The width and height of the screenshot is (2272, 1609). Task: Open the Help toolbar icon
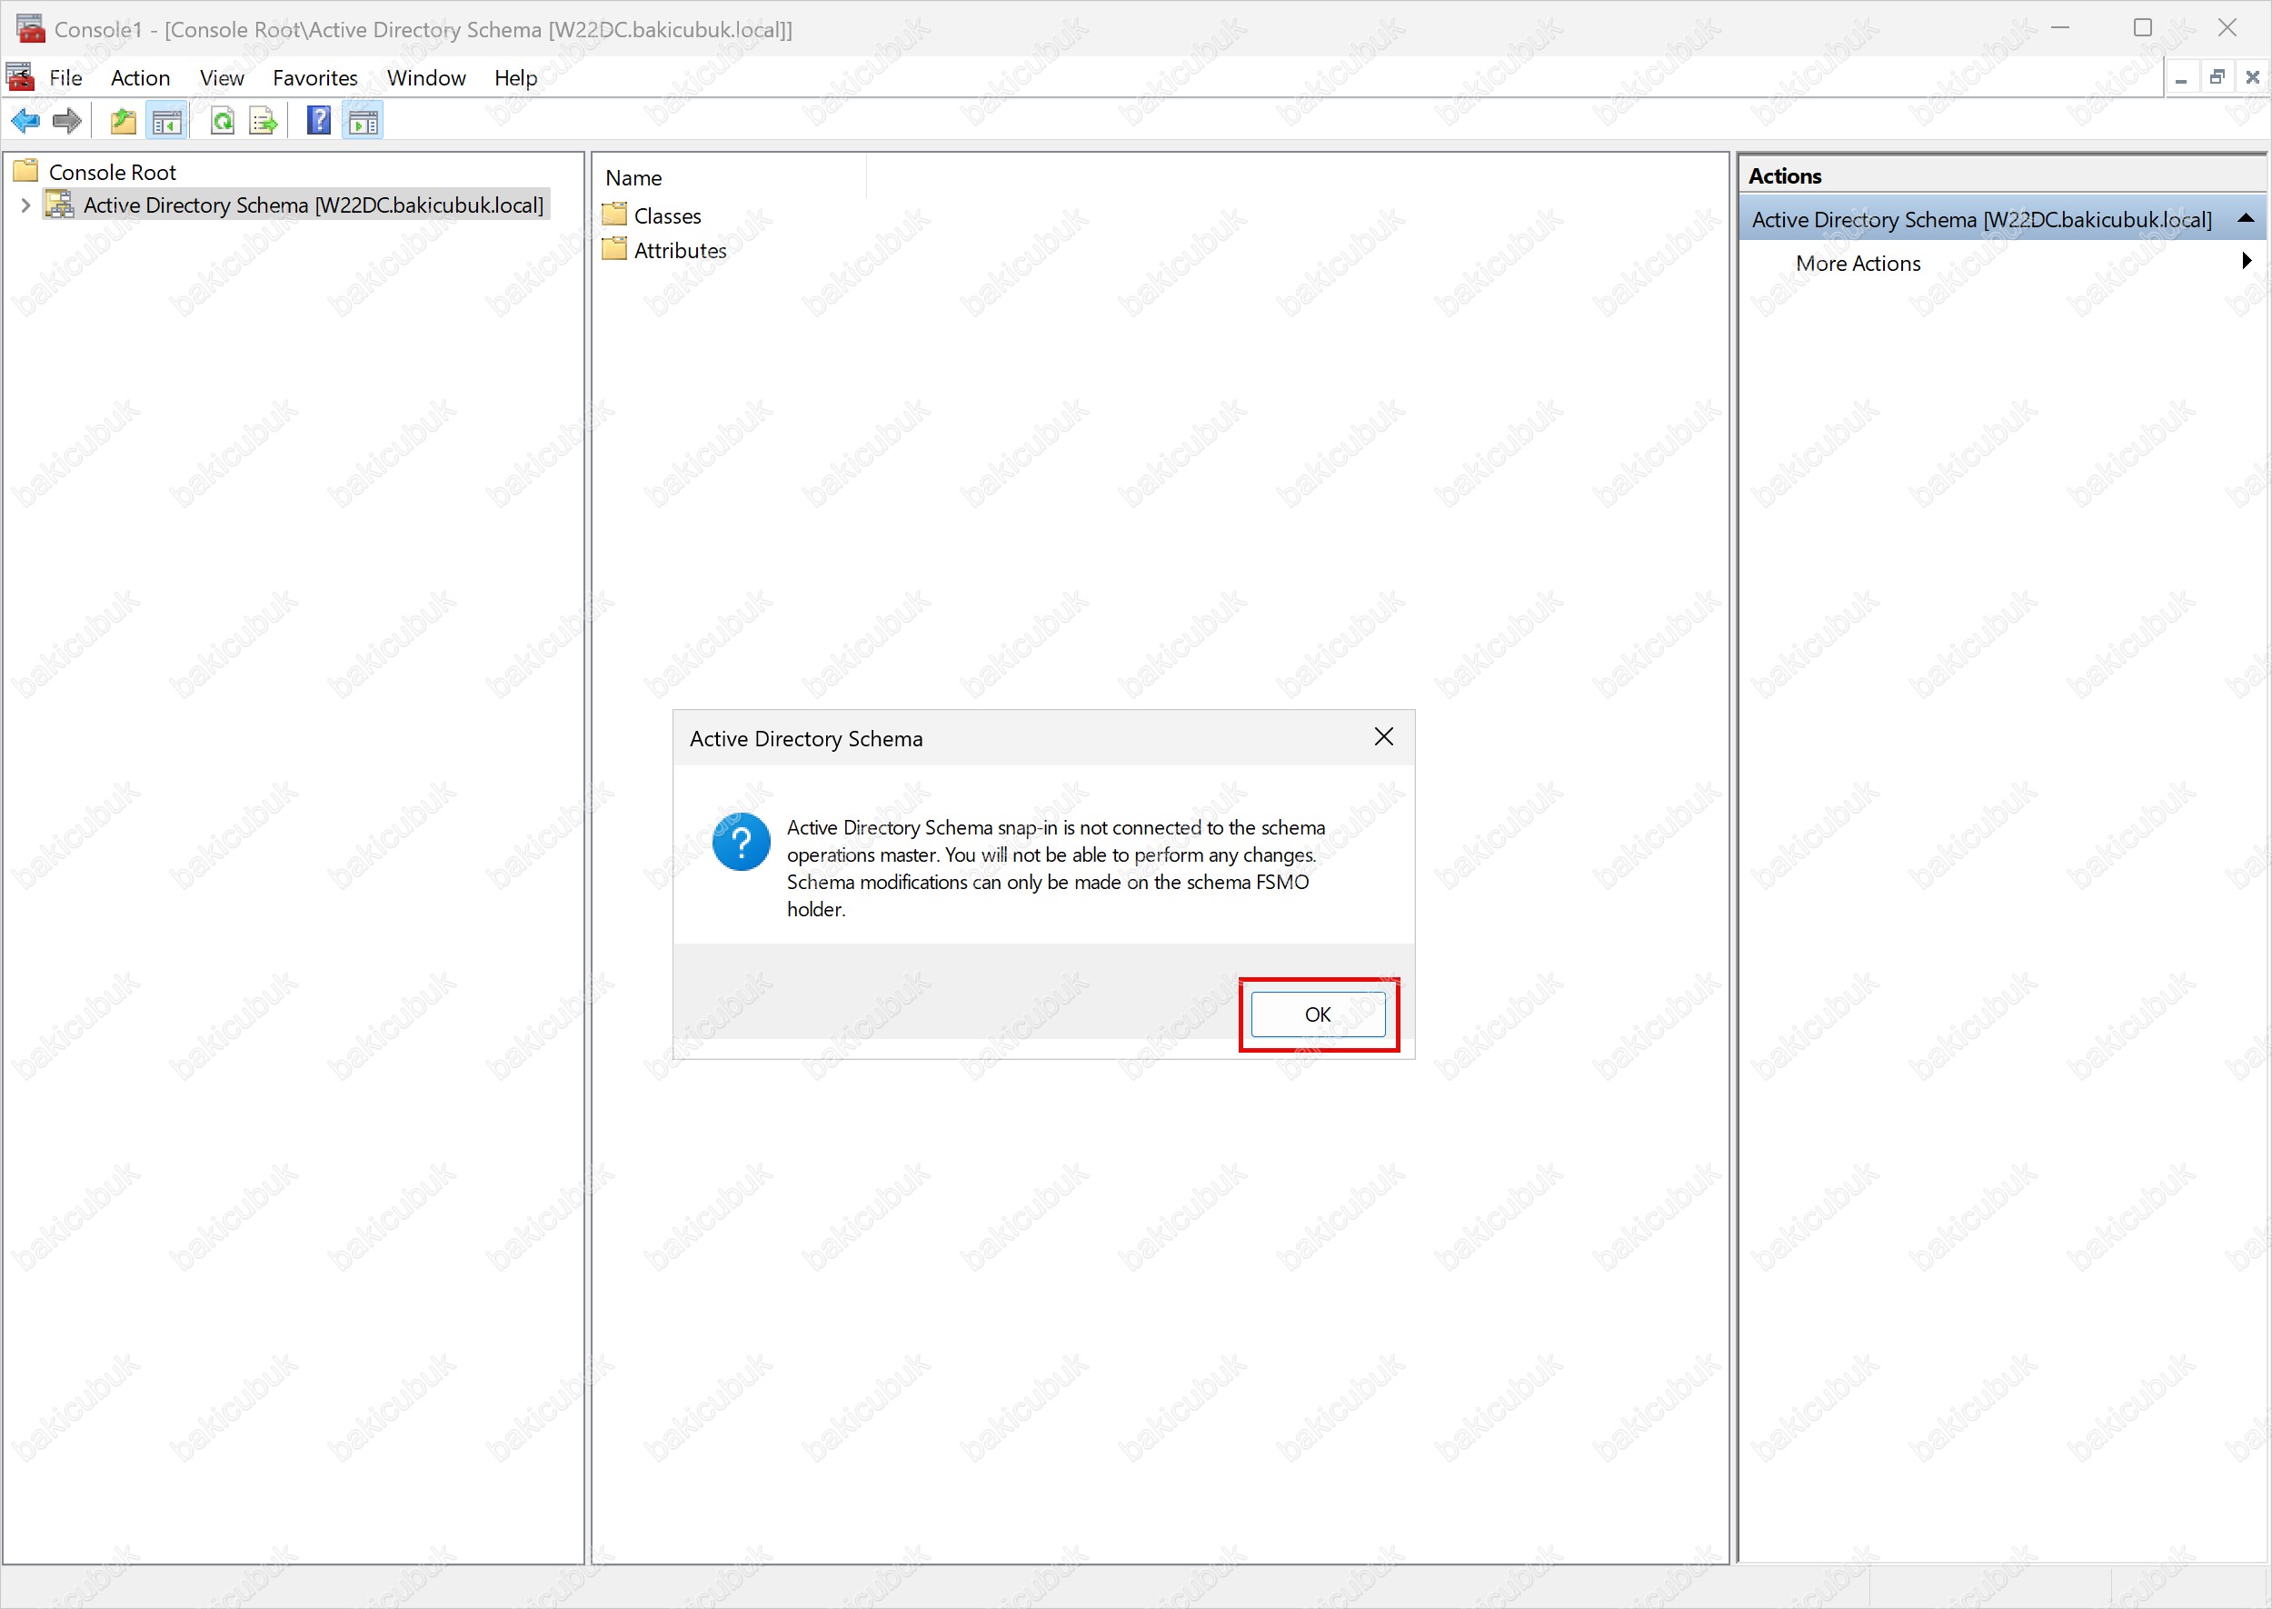click(319, 121)
